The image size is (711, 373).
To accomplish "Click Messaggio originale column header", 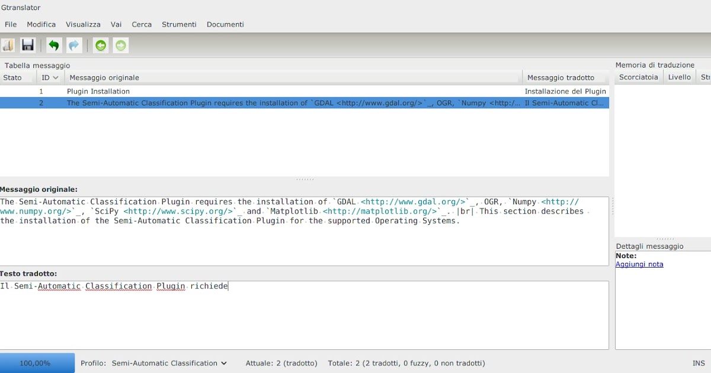I will 293,78.
